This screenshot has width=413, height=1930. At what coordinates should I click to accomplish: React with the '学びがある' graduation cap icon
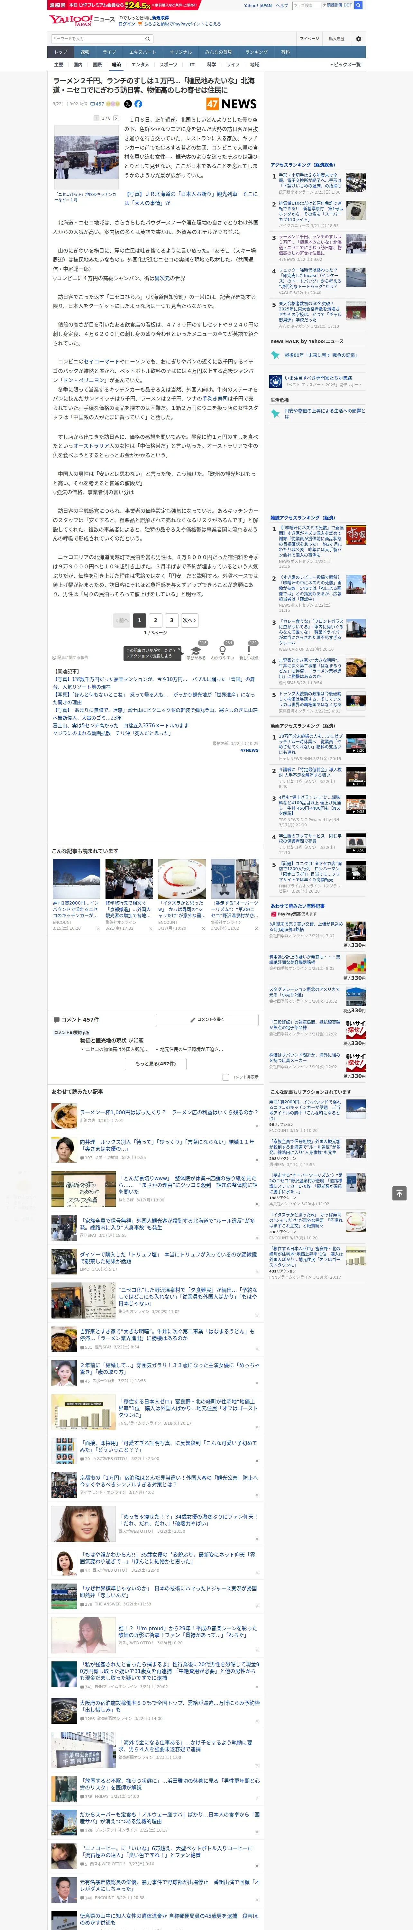click(197, 651)
